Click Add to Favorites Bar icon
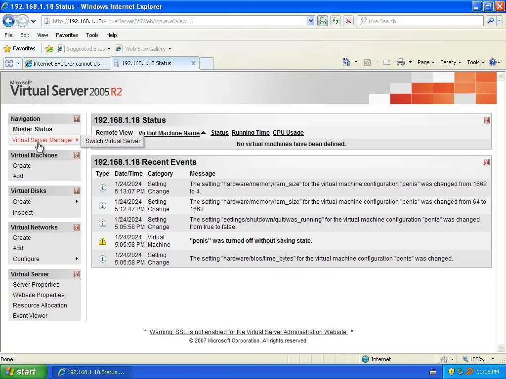Screen dimensions: 506x379 (49, 49)
